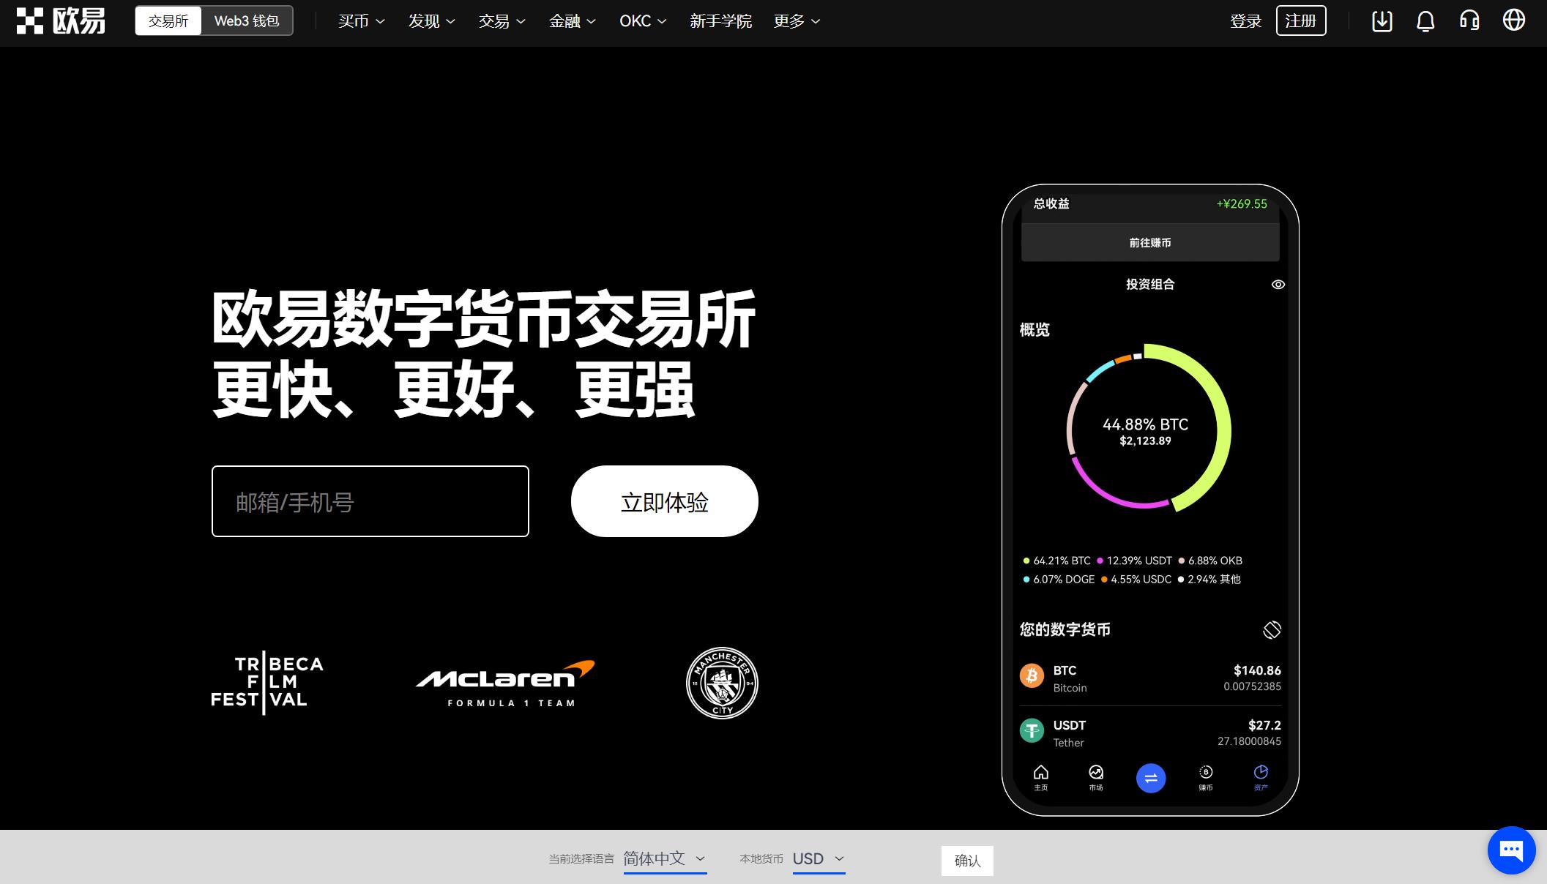Screen dimensions: 1547x884
Task: Expand the 更多 dropdown menu
Action: pos(796,20)
